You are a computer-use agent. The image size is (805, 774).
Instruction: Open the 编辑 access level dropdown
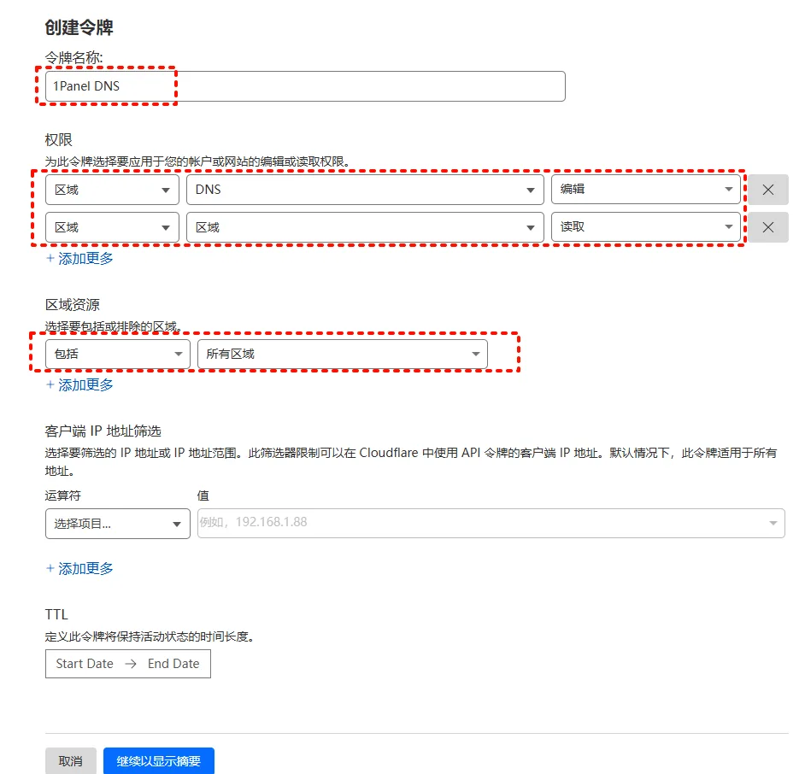tap(645, 190)
